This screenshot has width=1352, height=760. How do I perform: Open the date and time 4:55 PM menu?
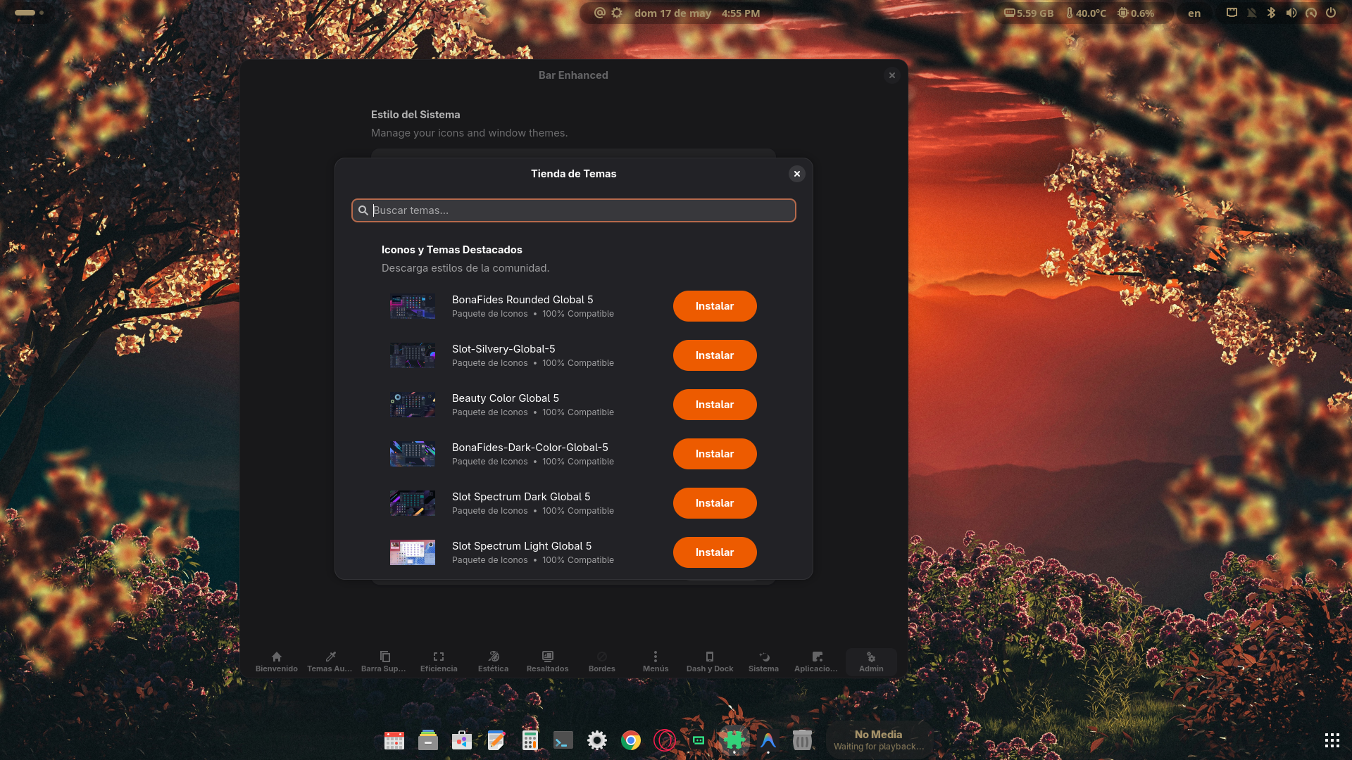(697, 13)
